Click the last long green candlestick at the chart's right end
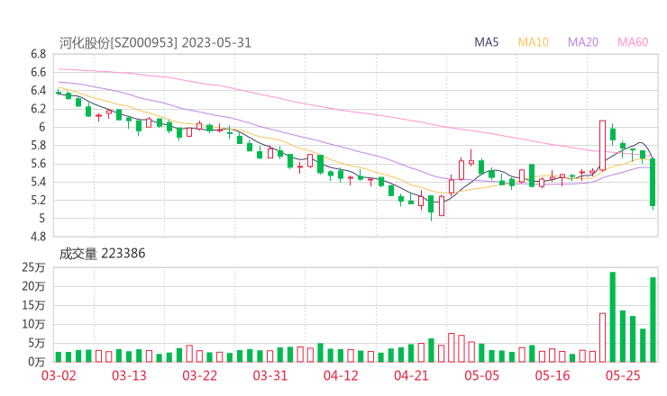Image resolution: width=667 pixels, height=396 pixels. click(653, 183)
